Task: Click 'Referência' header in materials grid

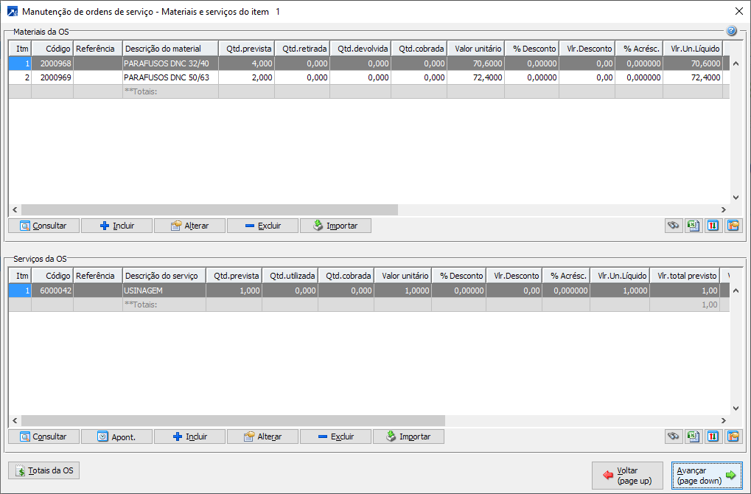Action: click(98, 49)
